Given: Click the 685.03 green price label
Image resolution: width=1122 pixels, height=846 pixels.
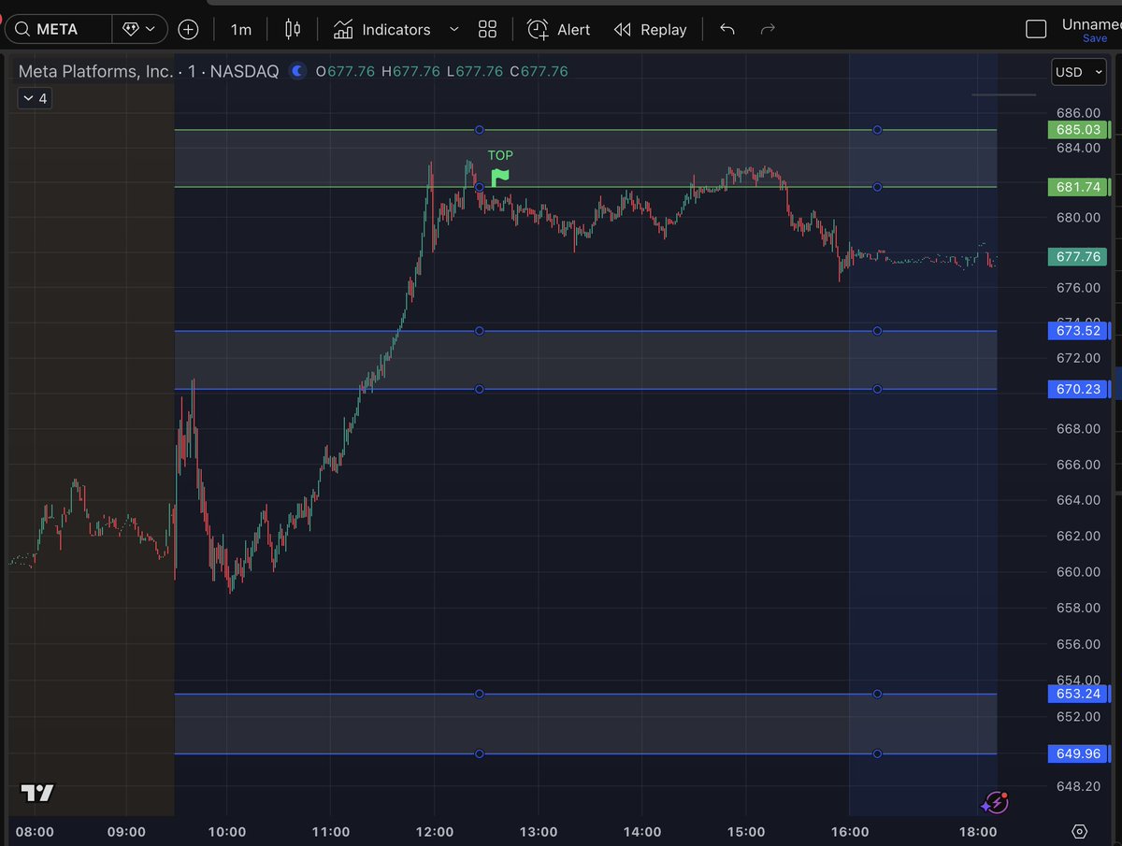Looking at the screenshot, I should coord(1077,130).
